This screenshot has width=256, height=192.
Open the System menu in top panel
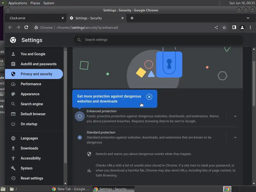49,3
